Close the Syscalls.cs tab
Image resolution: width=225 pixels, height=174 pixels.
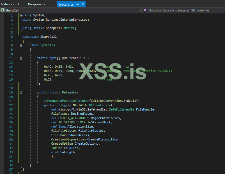[x=83, y=4]
